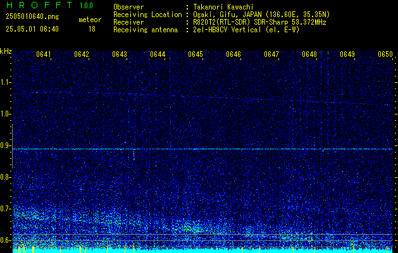The image size is (398, 253).
Task: Click the R820T2(RTL-SDR) SDR-Sharp 53.372MHz text
Action: point(259,22)
